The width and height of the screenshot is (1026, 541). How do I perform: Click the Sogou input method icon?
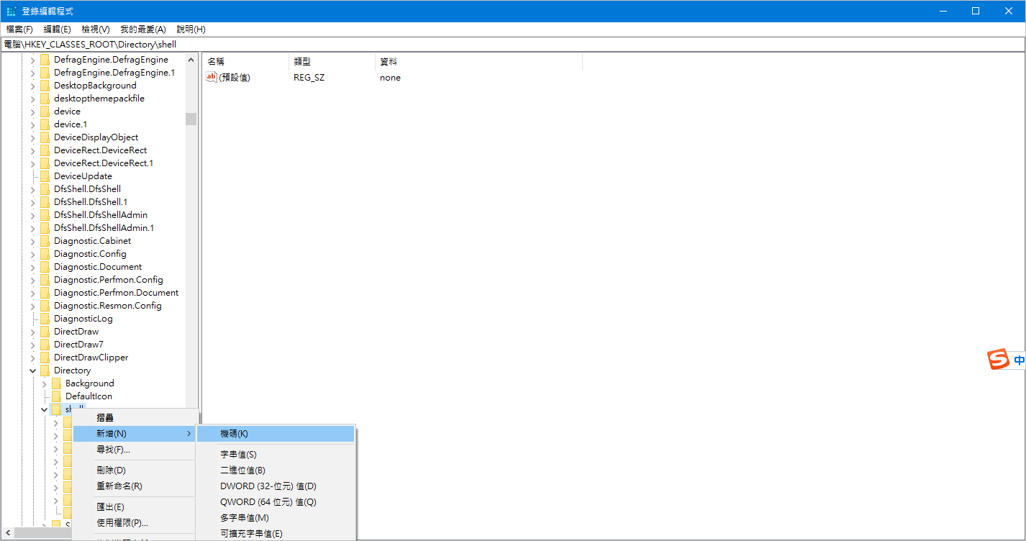tap(998, 359)
